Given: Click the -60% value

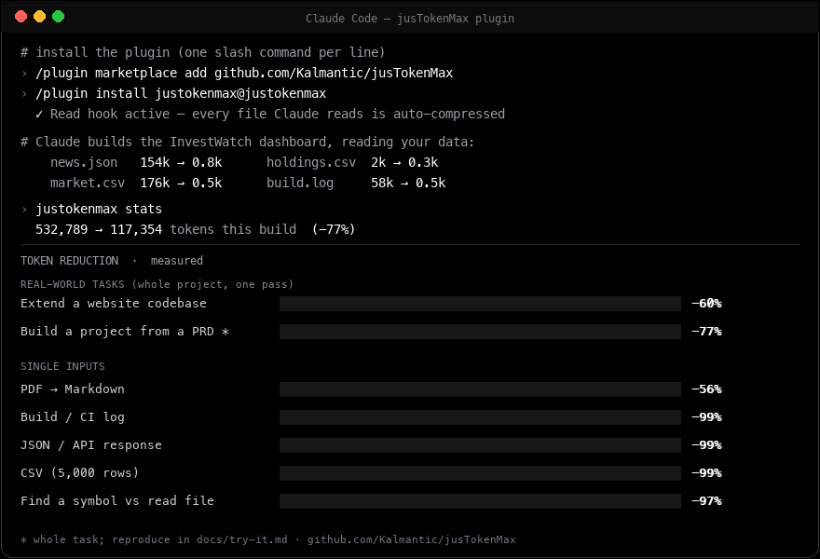Looking at the screenshot, I should pos(706,304).
